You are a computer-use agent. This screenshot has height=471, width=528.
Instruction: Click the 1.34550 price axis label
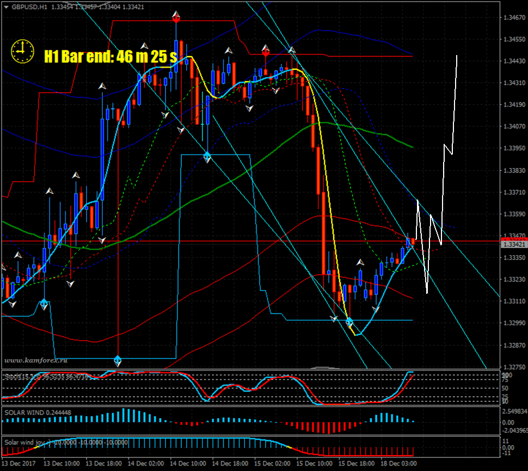pyautogui.click(x=514, y=39)
